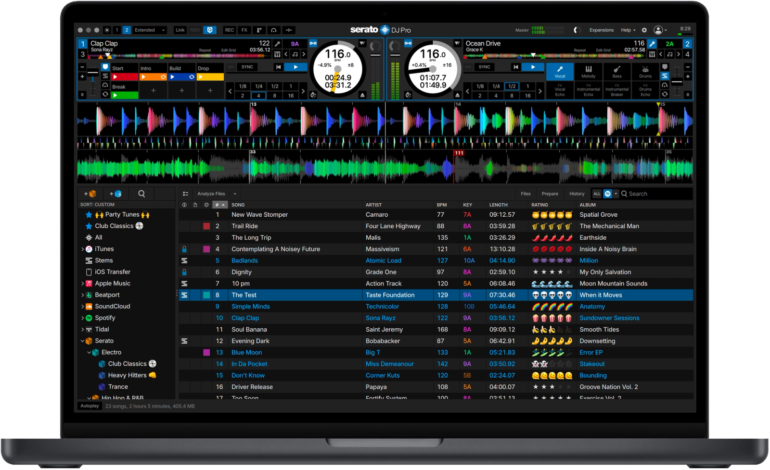Open the Files panel tab
Screen dimensions: 770x470
pos(526,194)
